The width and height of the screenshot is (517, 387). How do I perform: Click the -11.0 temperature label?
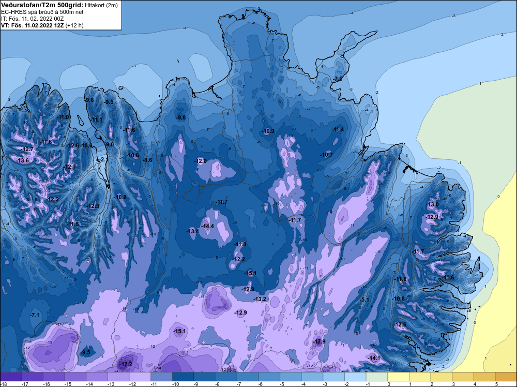coord(63,117)
